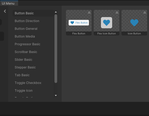This screenshot has width=149, height=116.
Task: Click the Flex Button label caption
Action: coord(79,34)
